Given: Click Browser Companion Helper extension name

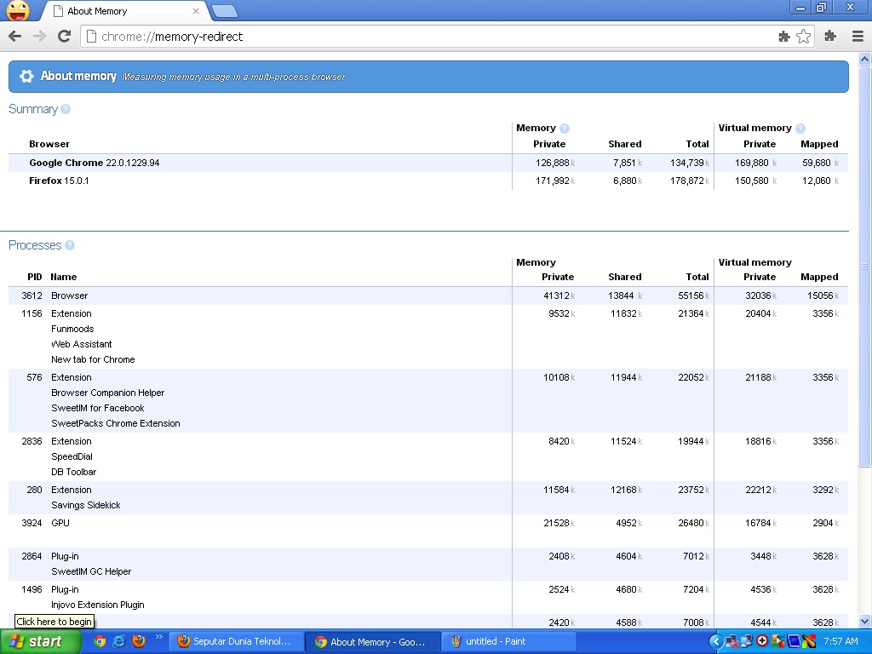Looking at the screenshot, I should (x=108, y=393).
